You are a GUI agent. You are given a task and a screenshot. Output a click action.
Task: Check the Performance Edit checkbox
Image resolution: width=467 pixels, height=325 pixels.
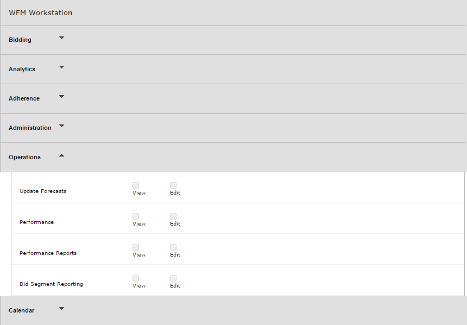pos(173,216)
